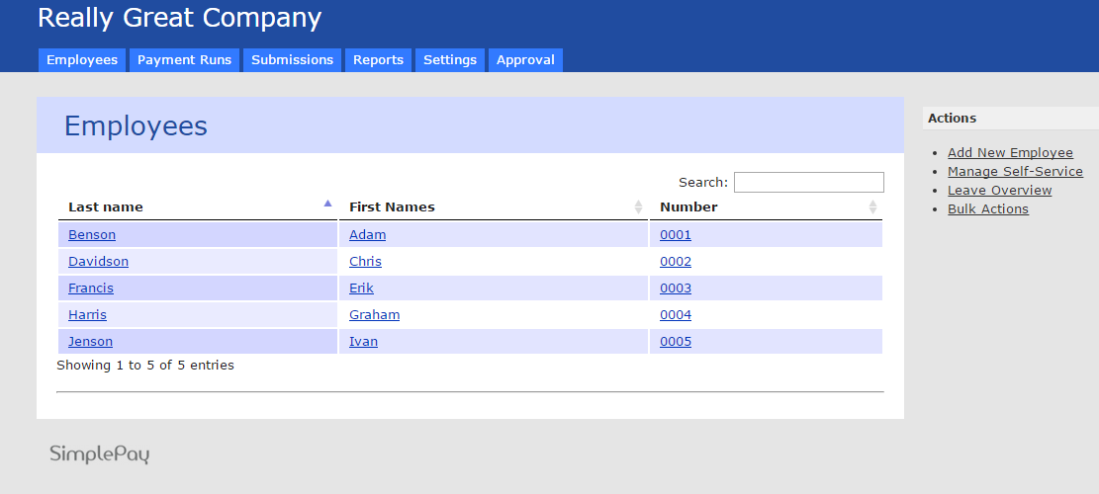The image size is (1099, 494).
Task: Open employee number 0003 link
Action: click(676, 288)
